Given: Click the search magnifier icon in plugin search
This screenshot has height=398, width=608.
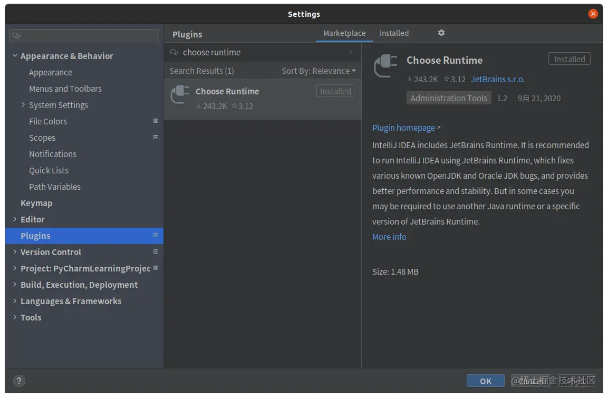Looking at the screenshot, I should (175, 52).
